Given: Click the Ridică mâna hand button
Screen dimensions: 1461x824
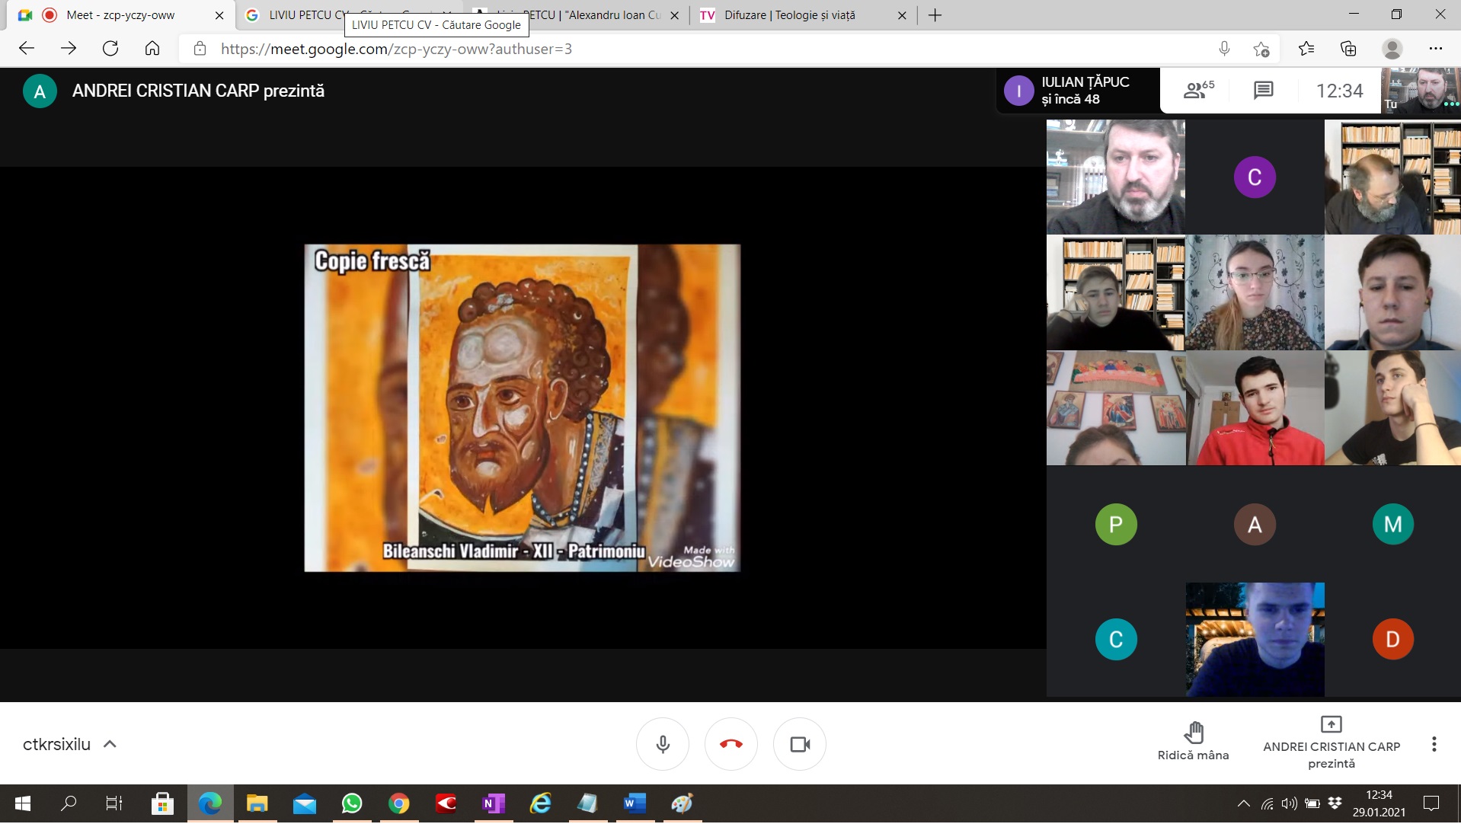Looking at the screenshot, I should pyautogui.click(x=1193, y=742).
